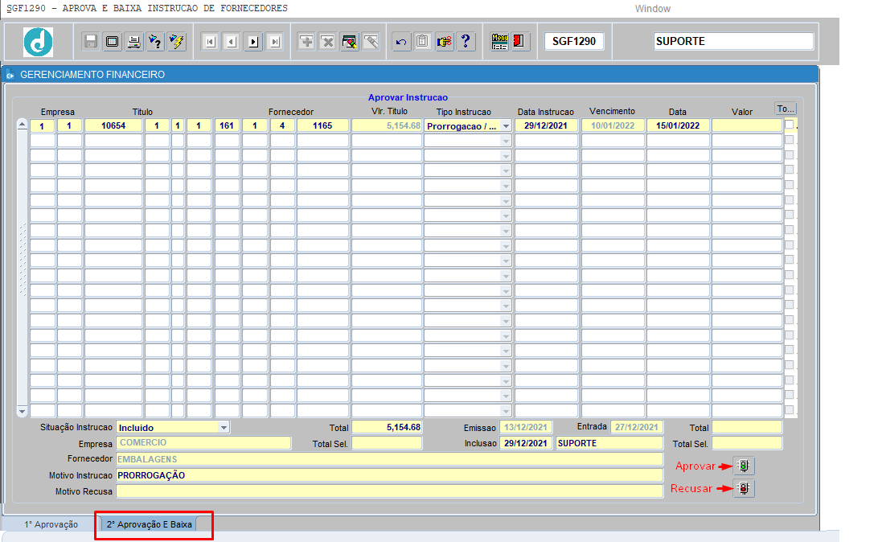This screenshot has width=878, height=542.
Task: Click the clear record pencil icon
Action: click(x=350, y=42)
